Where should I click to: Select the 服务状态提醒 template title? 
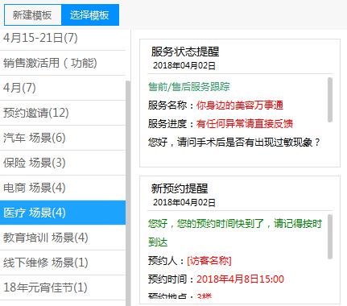pos(185,52)
